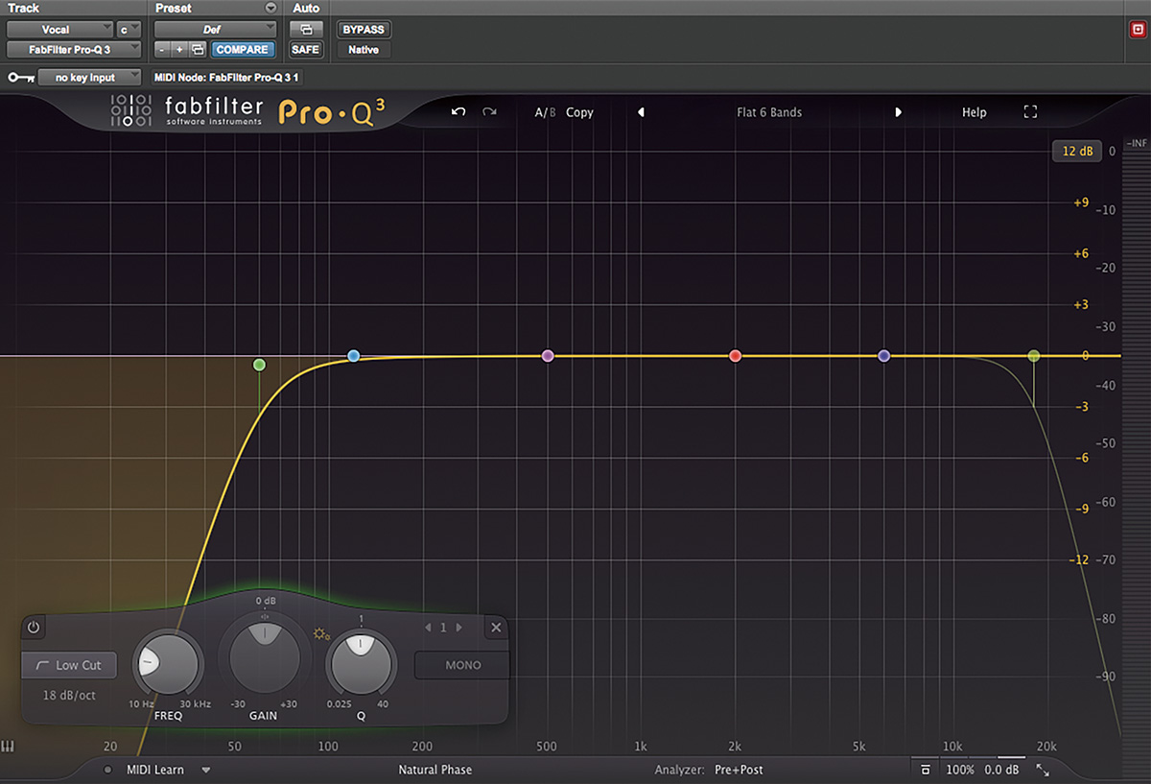Select the purple EQ band node at 500 Hz

tap(548, 356)
